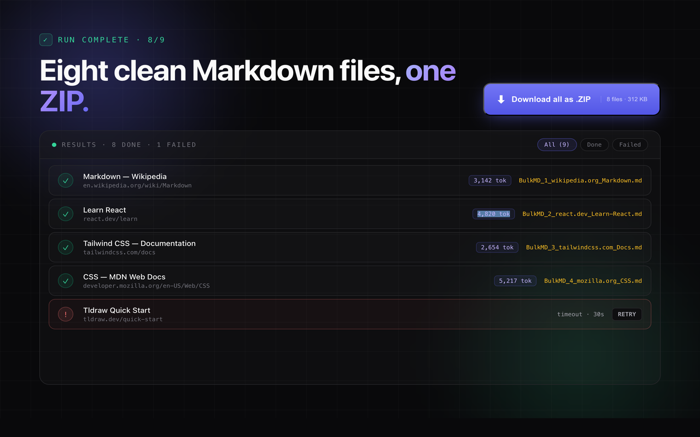
Task: Click the tailwindcss.com/docs URL
Action: pos(119,252)
